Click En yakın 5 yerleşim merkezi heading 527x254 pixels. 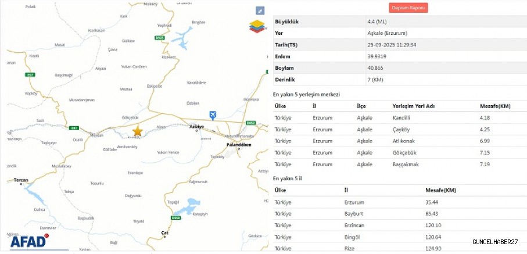306,95
